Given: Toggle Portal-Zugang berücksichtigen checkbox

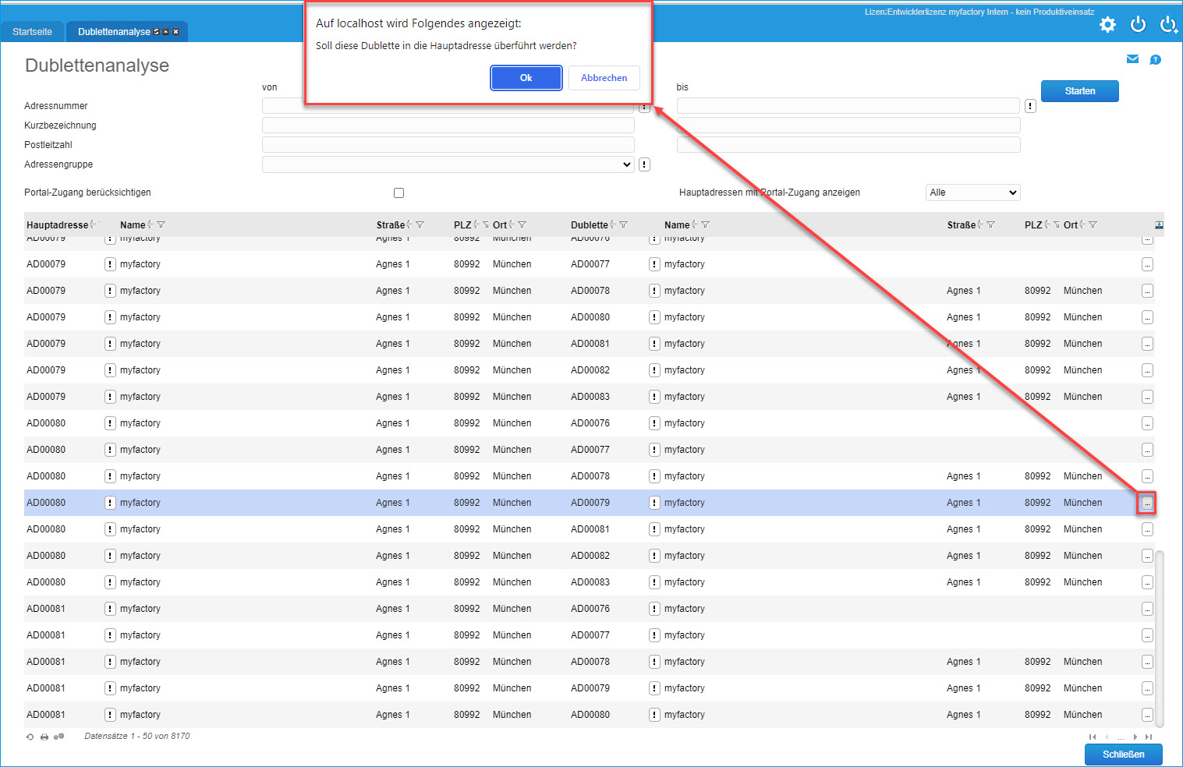Looking at the screenshot, I should click(398, 193).
